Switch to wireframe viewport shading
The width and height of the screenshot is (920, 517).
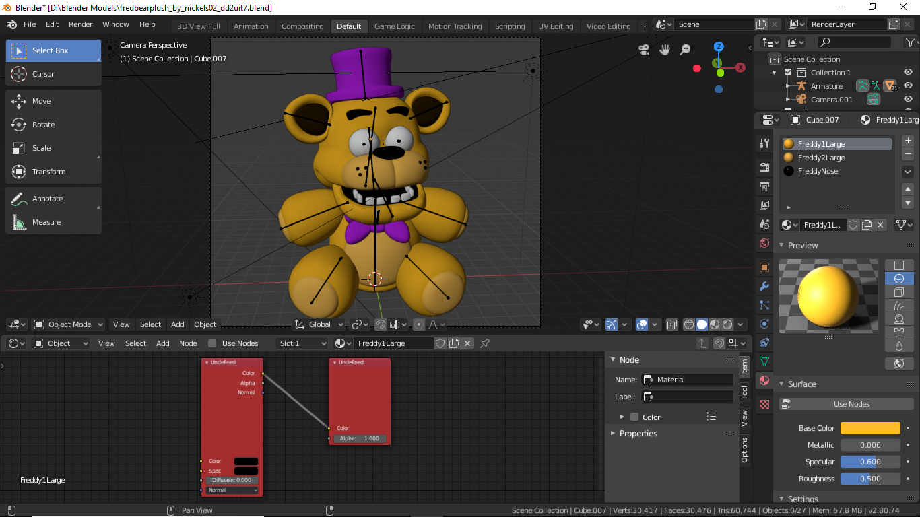point(689,324)
